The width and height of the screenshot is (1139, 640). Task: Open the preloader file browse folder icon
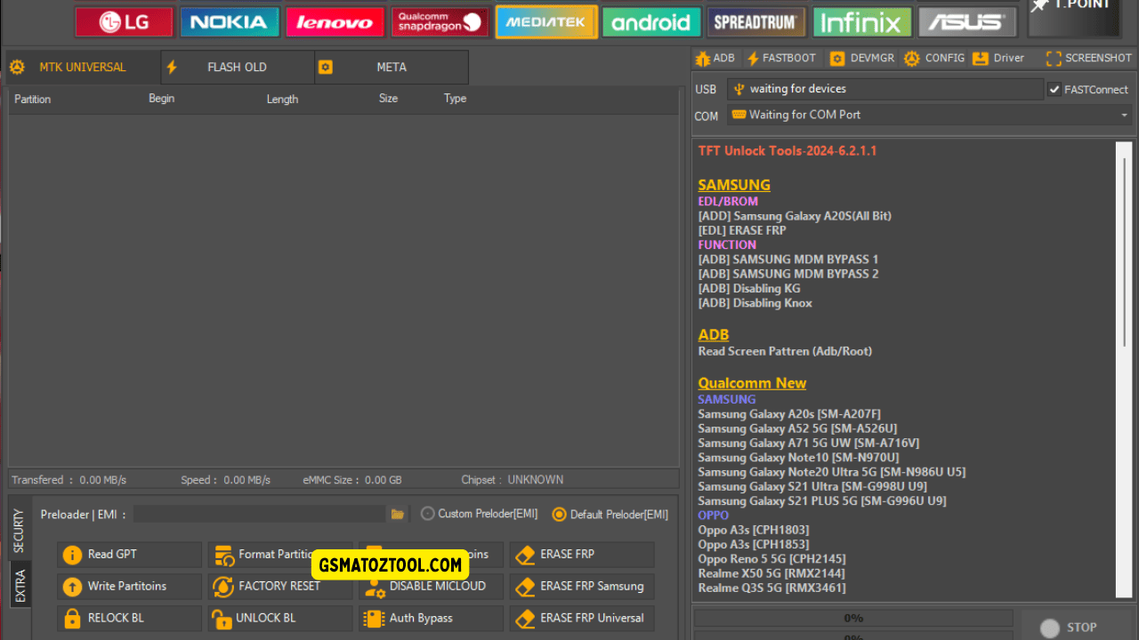coord(398,514)
